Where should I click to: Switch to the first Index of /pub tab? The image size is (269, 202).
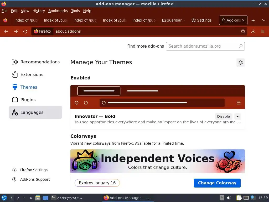coord(26,20)
